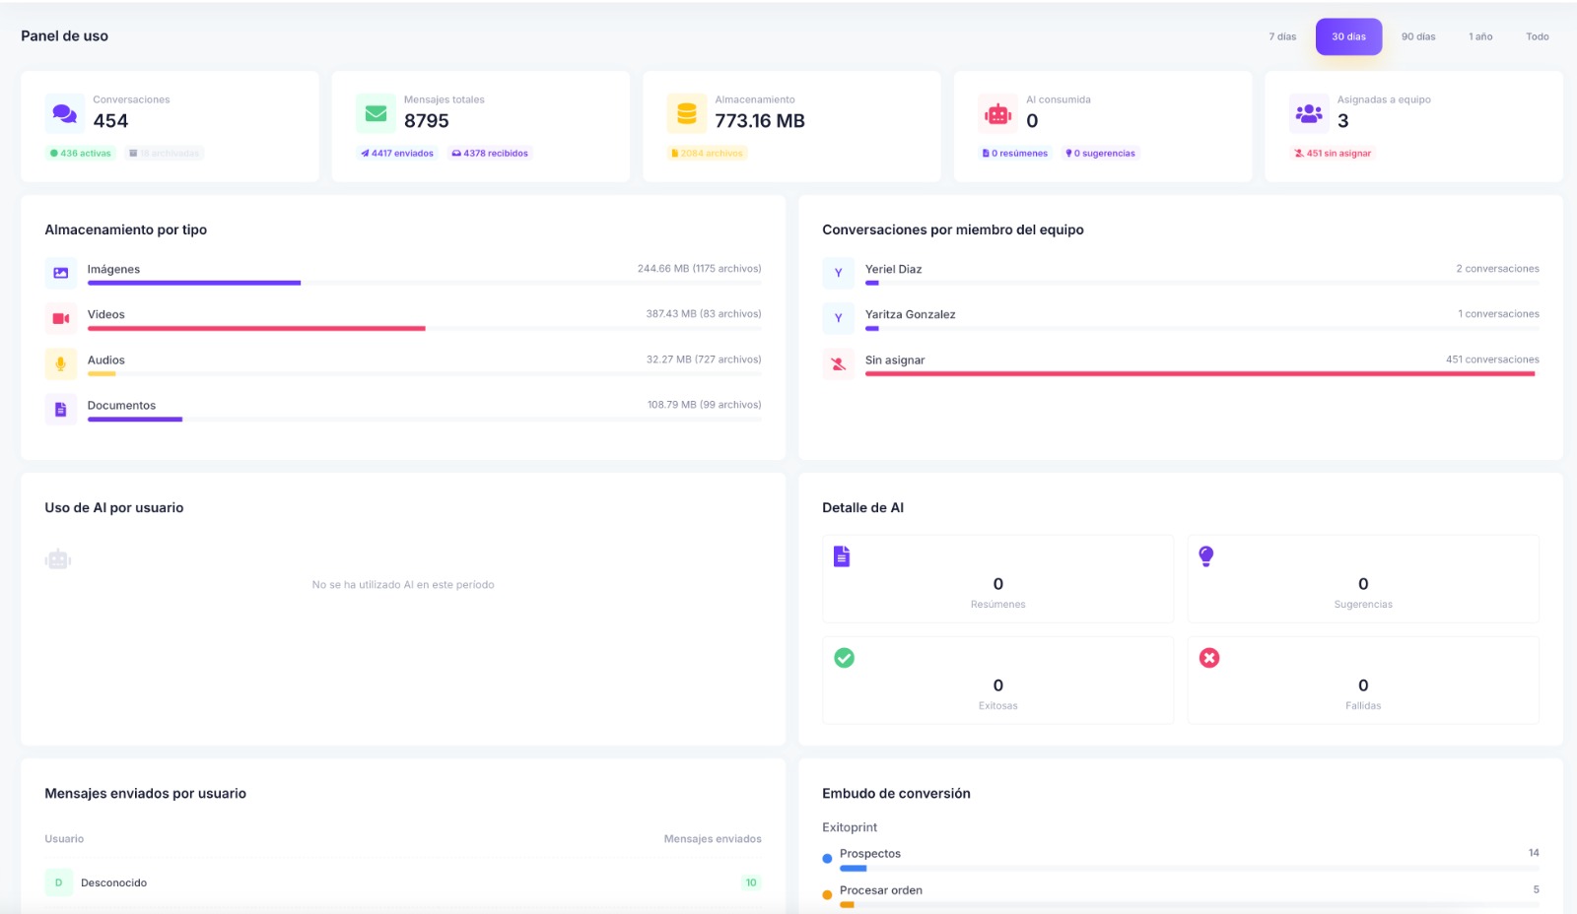1577x914 pixels.
Task: Click the Sin asignar user-slash icon
Action: pos(839,363)
